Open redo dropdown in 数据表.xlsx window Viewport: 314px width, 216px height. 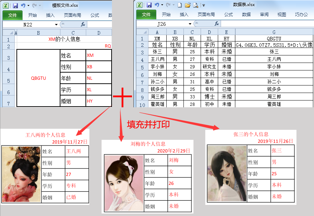click(x=173, y=5)
